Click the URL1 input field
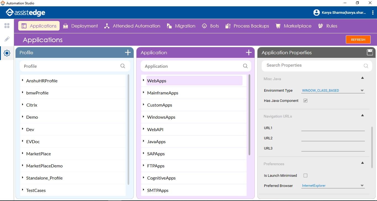 [333, 128]
